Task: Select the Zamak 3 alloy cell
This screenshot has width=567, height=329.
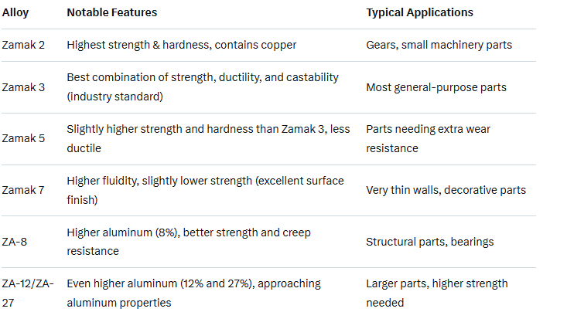Action: 23,87
